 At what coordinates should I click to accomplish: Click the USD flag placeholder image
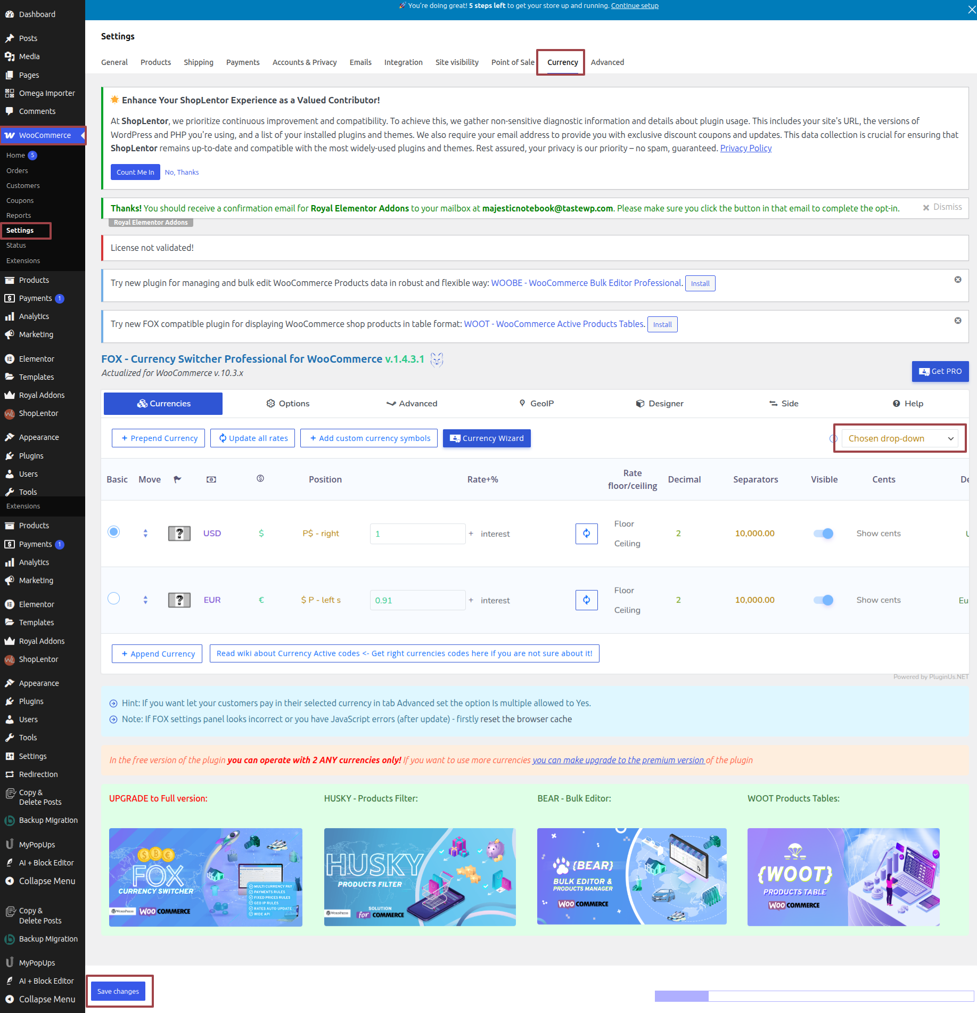[x=179, y=533]
